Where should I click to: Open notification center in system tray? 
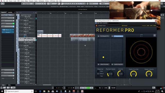(162, 91)
